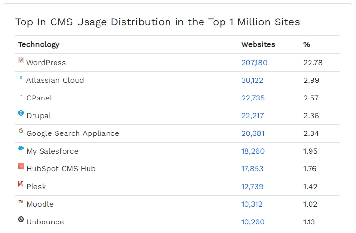This screenshot has width=356, height=233.
Task: Open the 10,312 Moodle websites link
Action: pos(252,204)
